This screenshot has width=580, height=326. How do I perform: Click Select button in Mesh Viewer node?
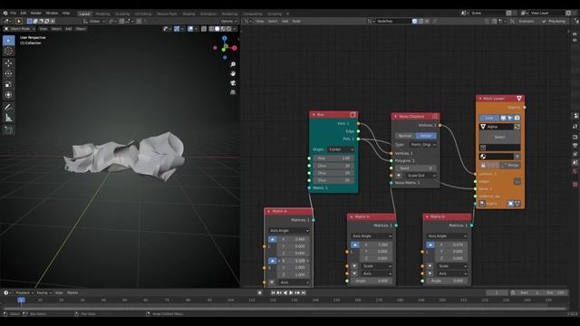click(499, 137)
